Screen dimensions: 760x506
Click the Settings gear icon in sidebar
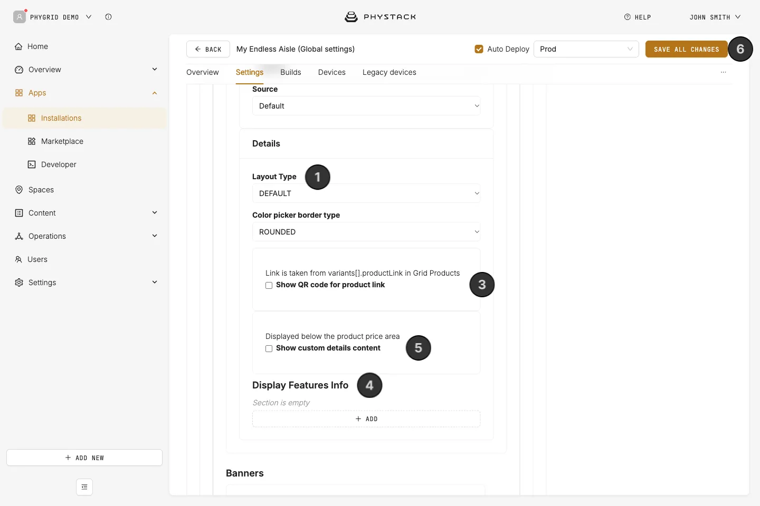[x=19, y=283]
